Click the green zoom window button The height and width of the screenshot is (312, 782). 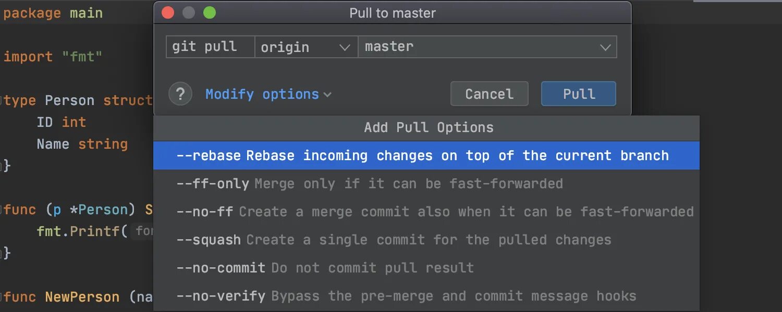[x=210, y=13]
